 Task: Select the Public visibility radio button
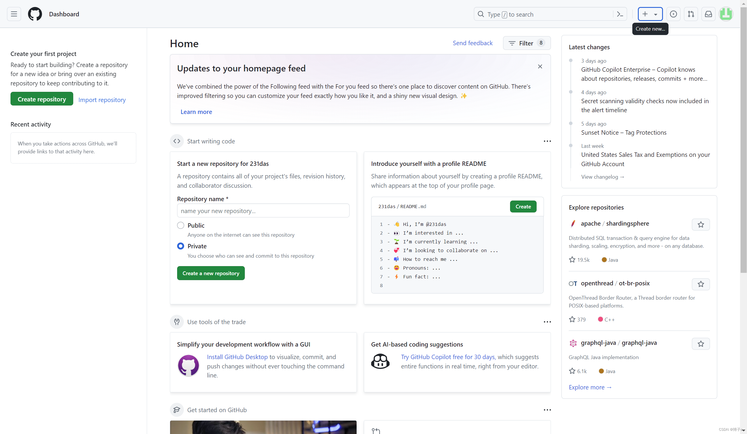pyautogui.click(x=181, y=225)
